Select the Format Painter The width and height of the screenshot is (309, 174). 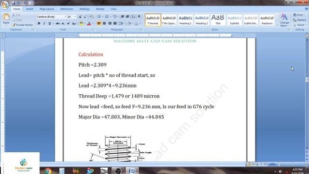coord(23,25)
